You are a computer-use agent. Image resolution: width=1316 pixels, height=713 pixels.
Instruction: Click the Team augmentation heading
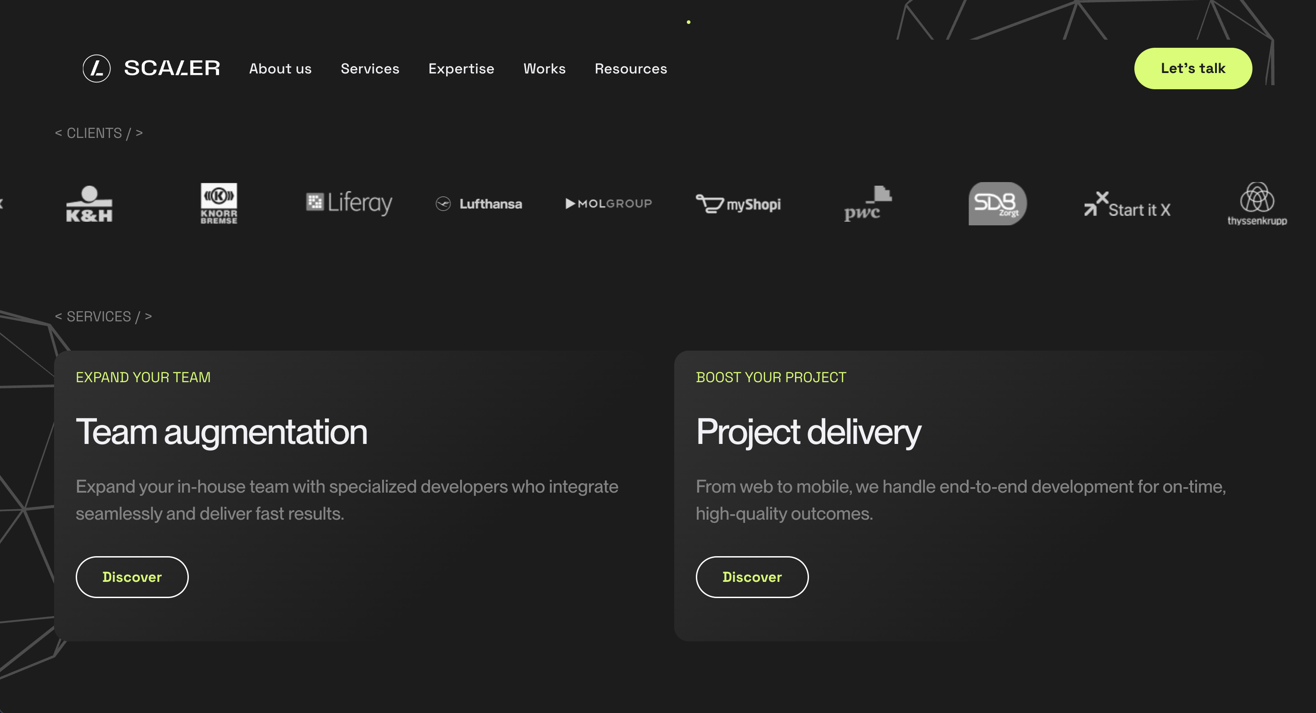pos(222,432)
